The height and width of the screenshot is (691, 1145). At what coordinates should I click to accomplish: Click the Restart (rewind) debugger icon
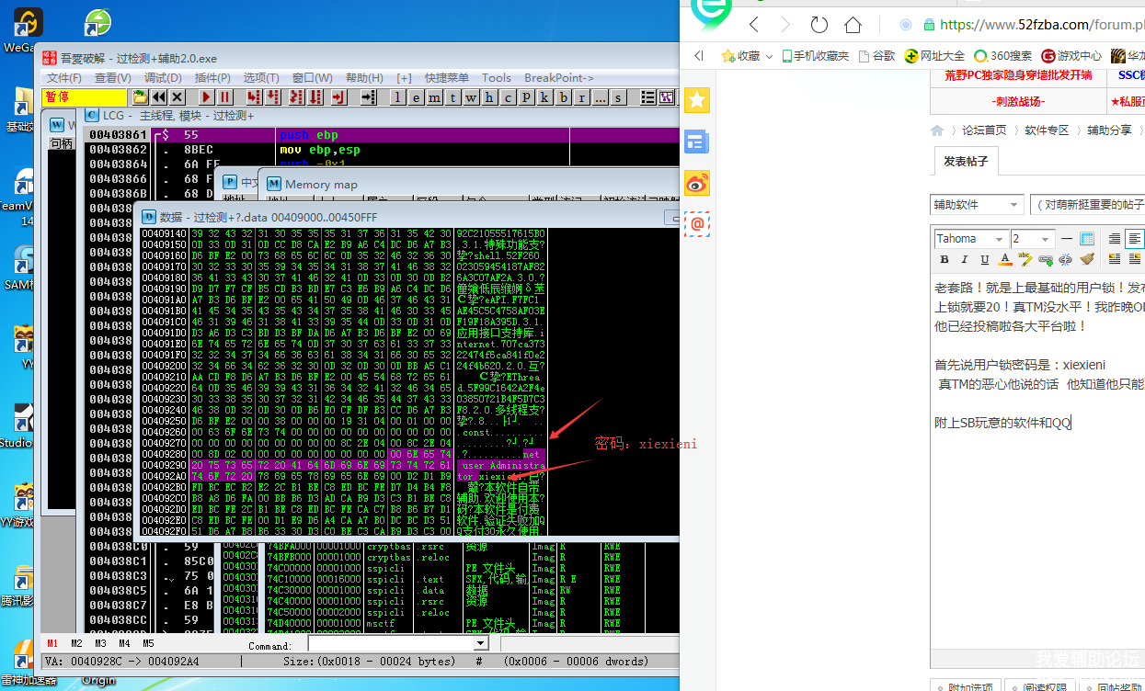[x=159, y=96]
